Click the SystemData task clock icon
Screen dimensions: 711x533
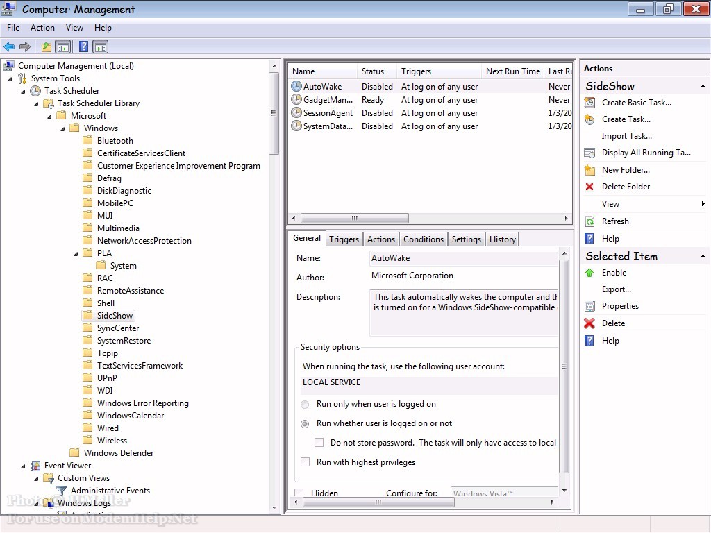[296, 126]
